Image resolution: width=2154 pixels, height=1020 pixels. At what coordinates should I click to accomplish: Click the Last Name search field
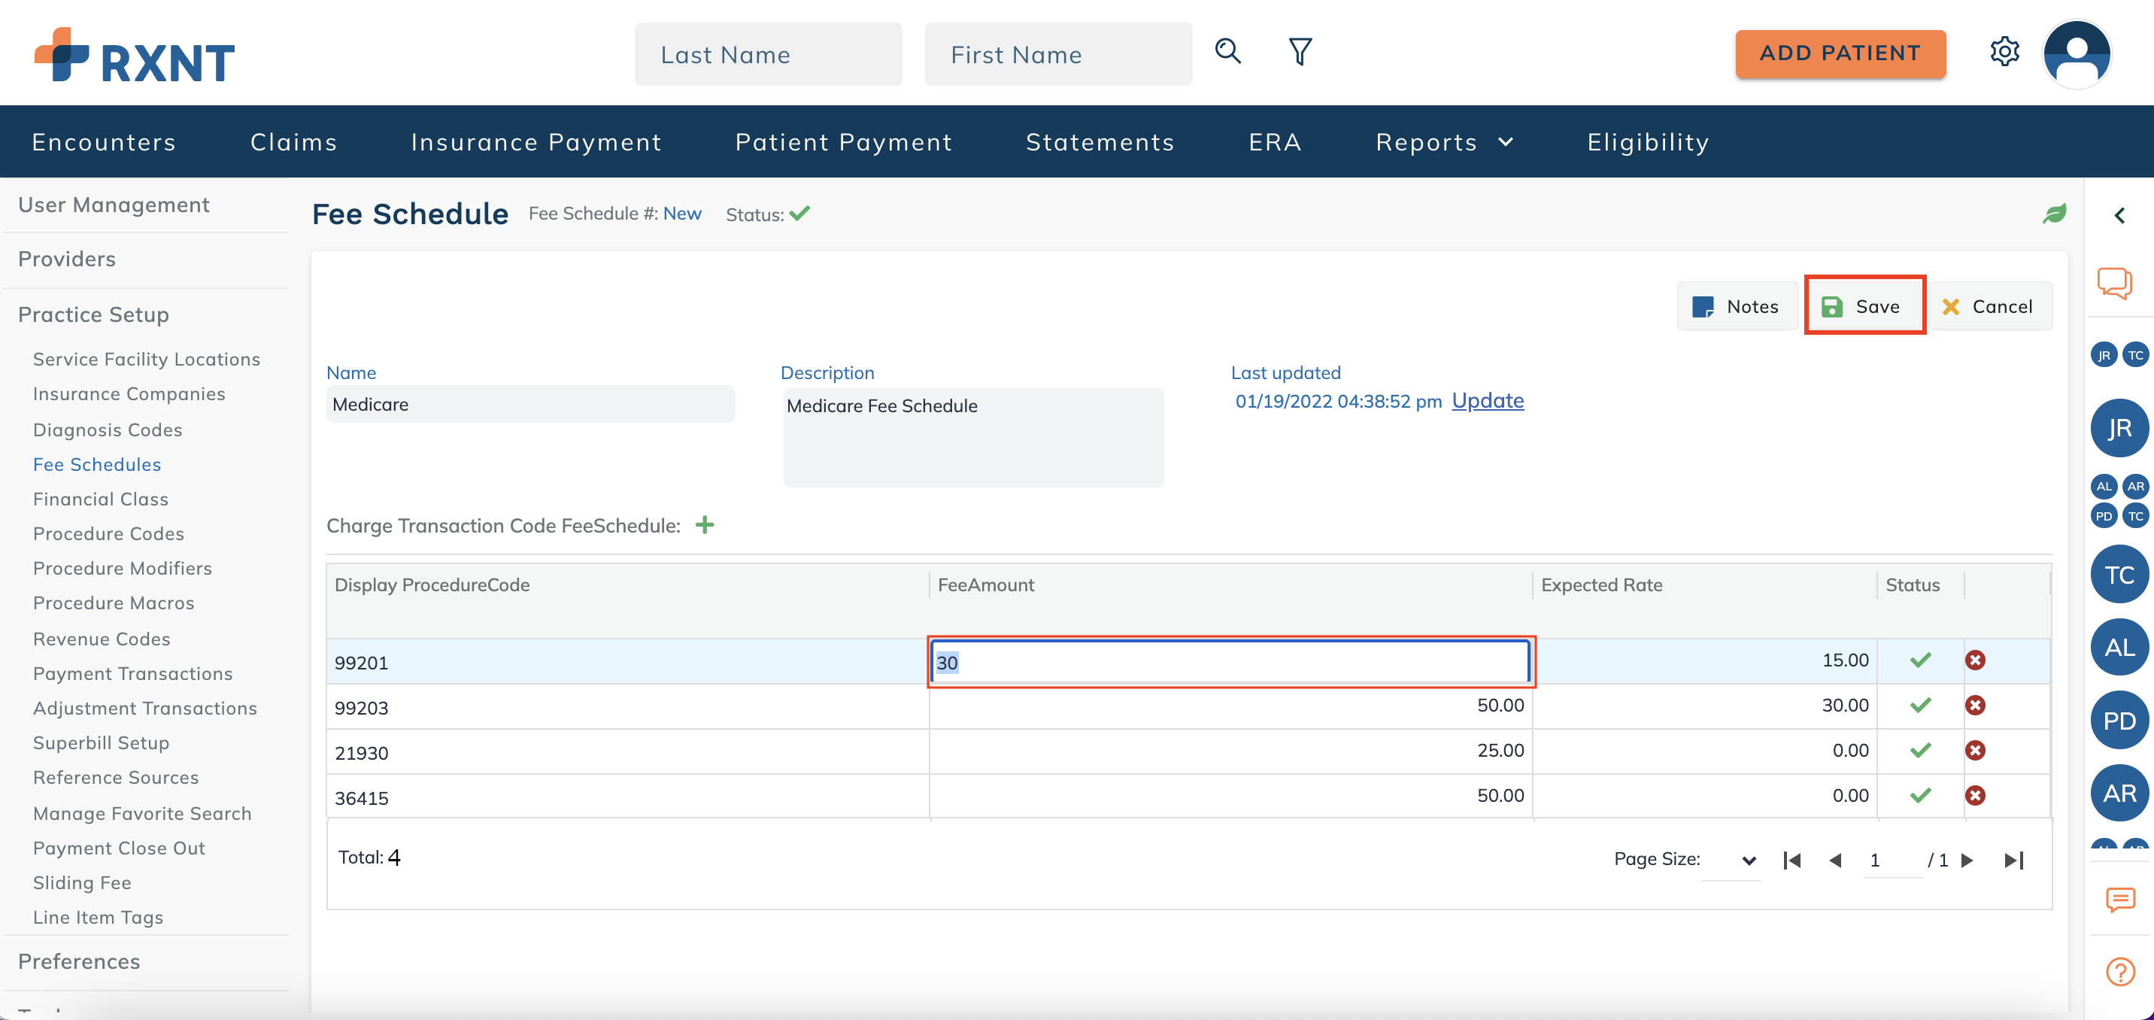(768, 54)
